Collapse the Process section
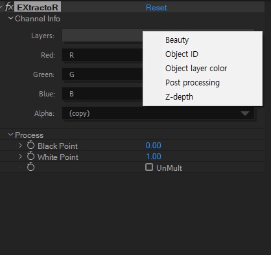 point(10,135)
